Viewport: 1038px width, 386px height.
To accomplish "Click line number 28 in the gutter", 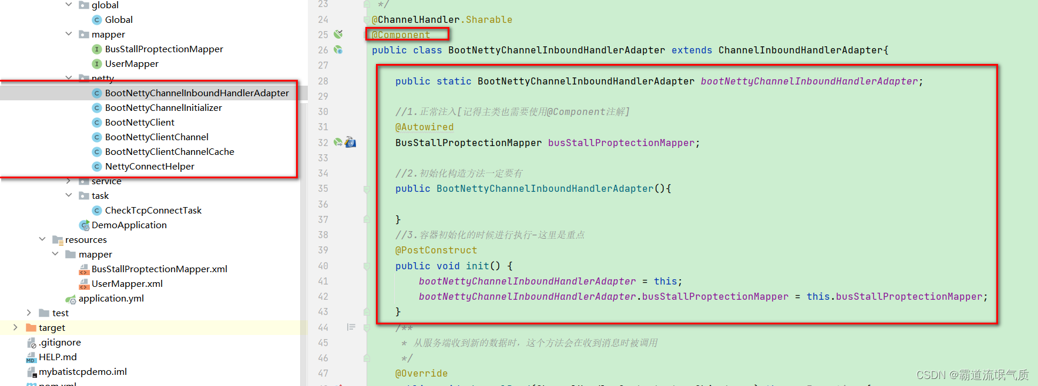I will 323,81.
